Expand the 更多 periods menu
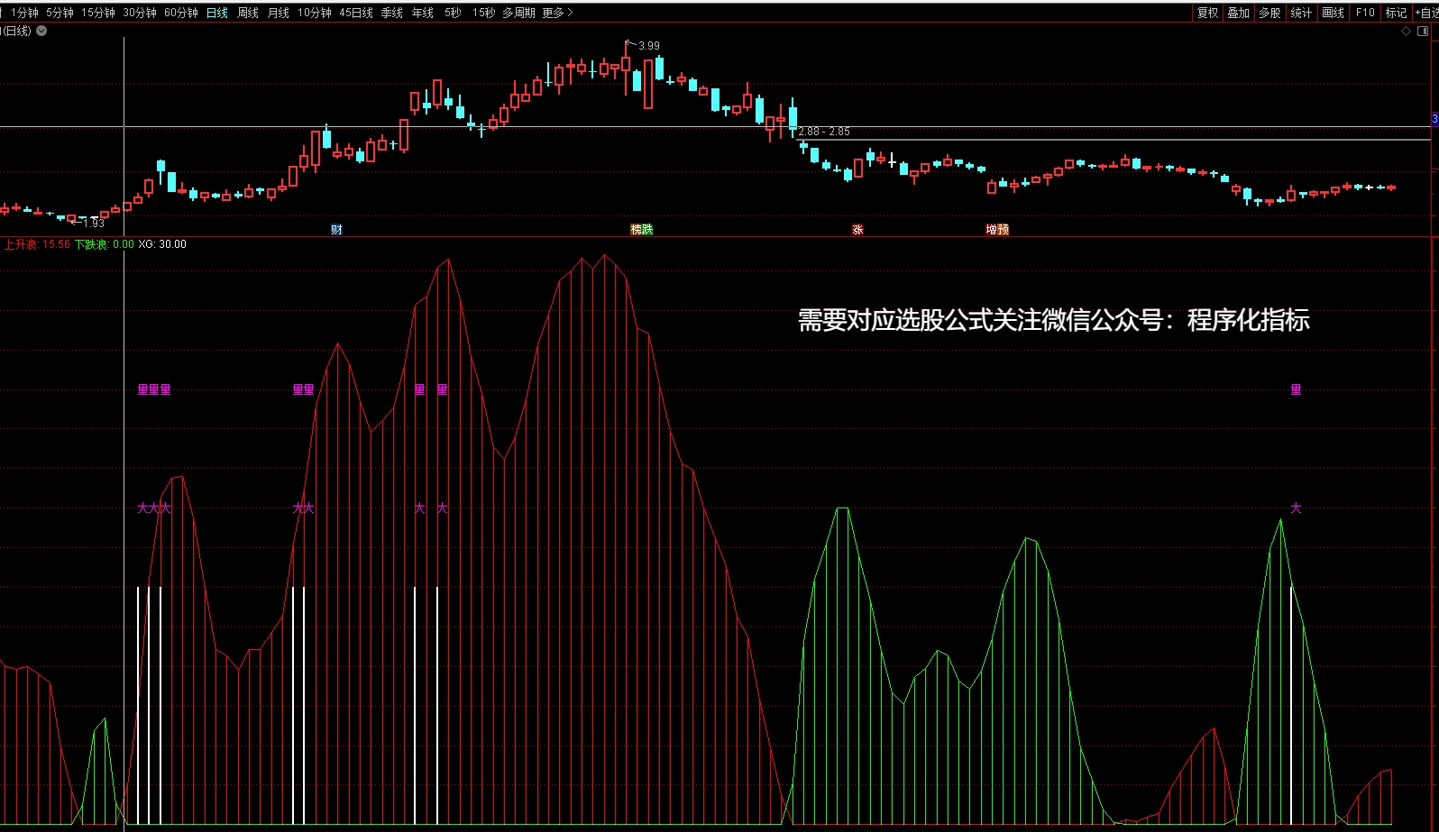Viewport: 1439px width, 832px height. click(x=557, y=13)
